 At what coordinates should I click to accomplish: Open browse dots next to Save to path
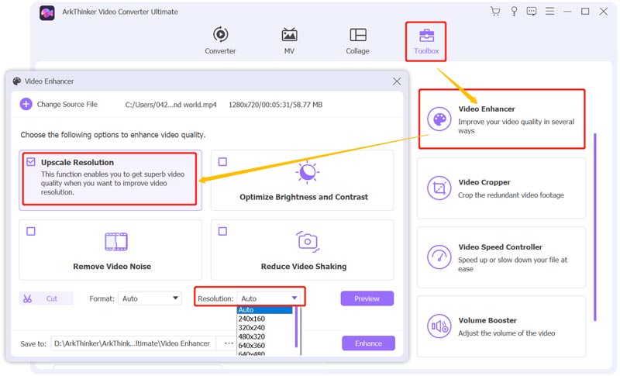tap(229, 343)
